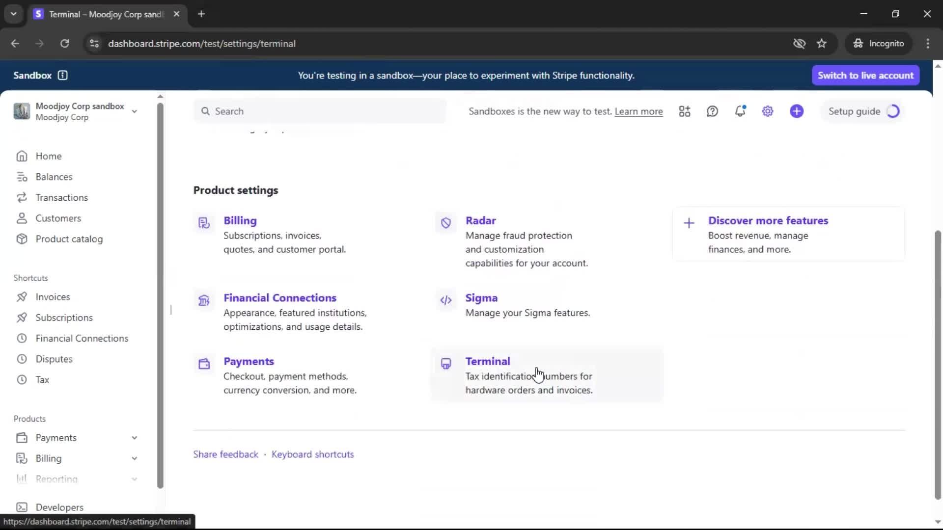
Task: Click the Setup guide progress indicator
Action: (893, 111)
